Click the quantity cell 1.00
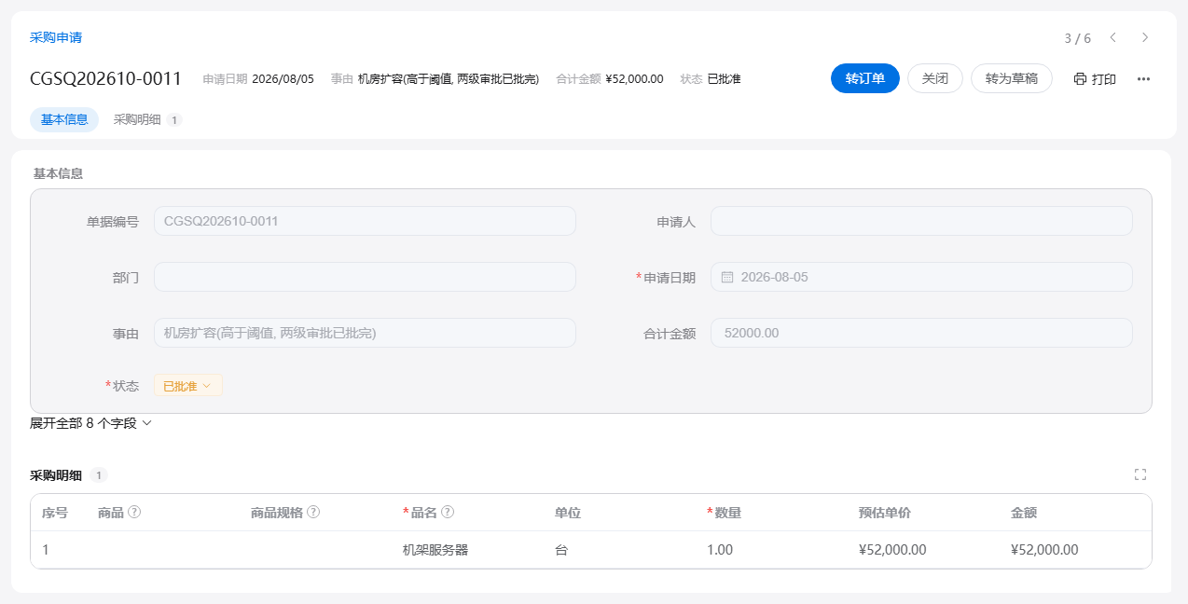 tap(720, 550)
